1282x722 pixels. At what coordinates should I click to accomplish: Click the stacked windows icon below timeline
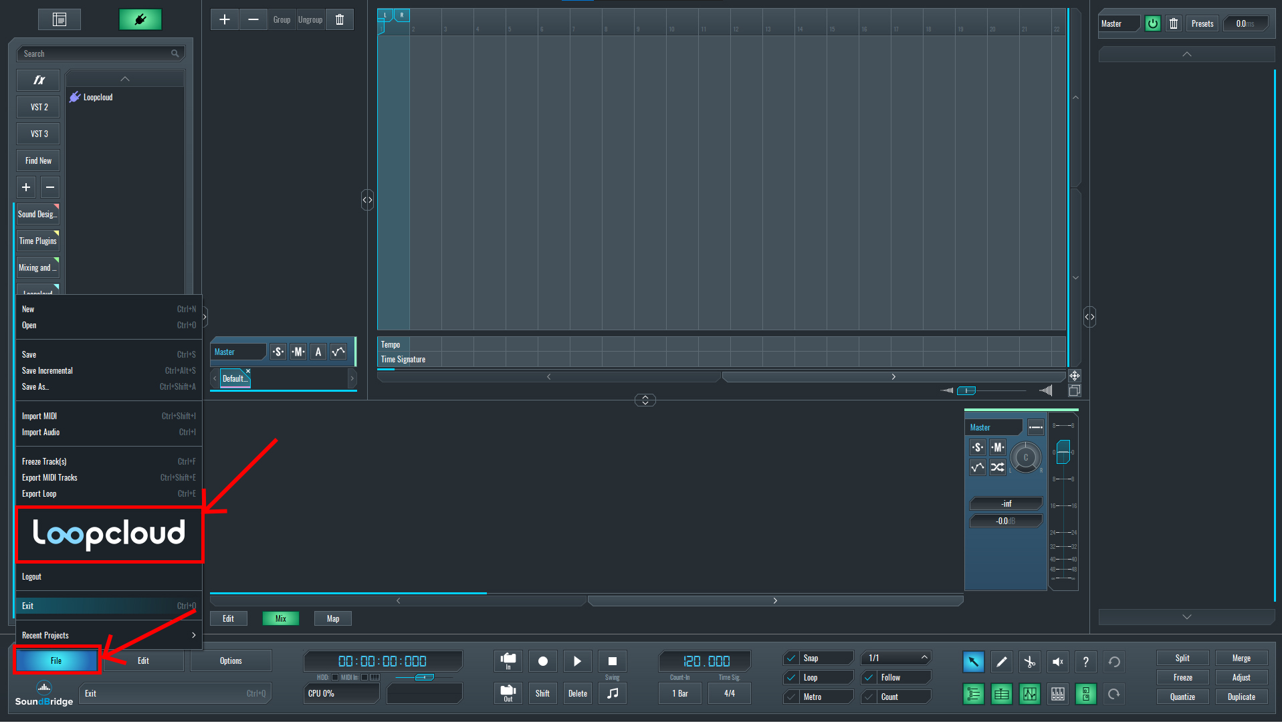coord(1075,390)
